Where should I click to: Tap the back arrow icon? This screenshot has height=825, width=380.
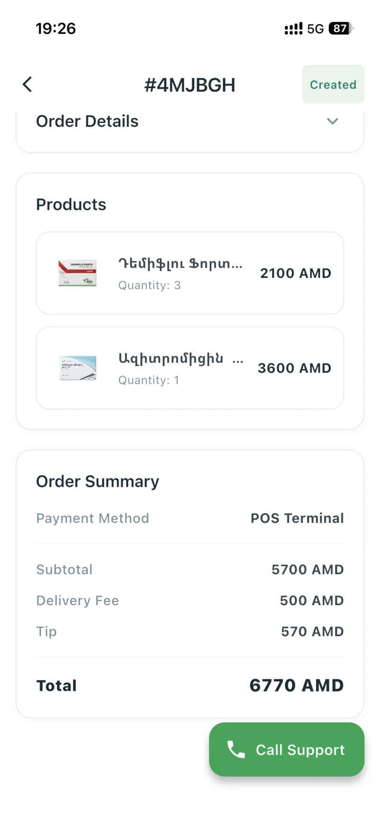(x=28, y=85)
